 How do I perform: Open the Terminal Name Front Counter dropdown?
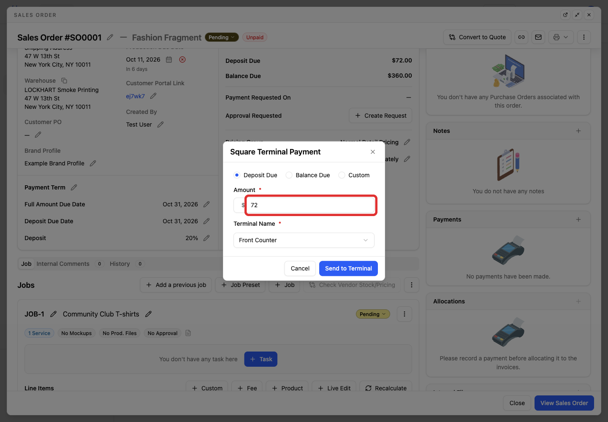[304, 240]
